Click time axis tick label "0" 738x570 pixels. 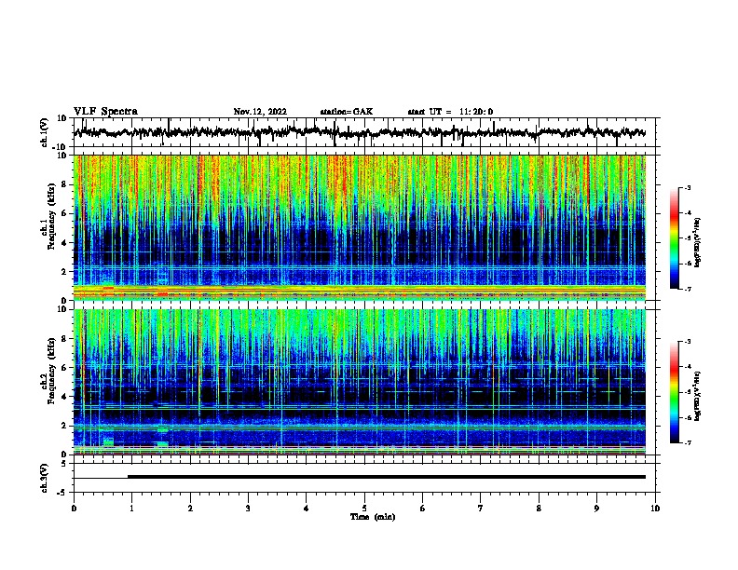tap(74, 509)
